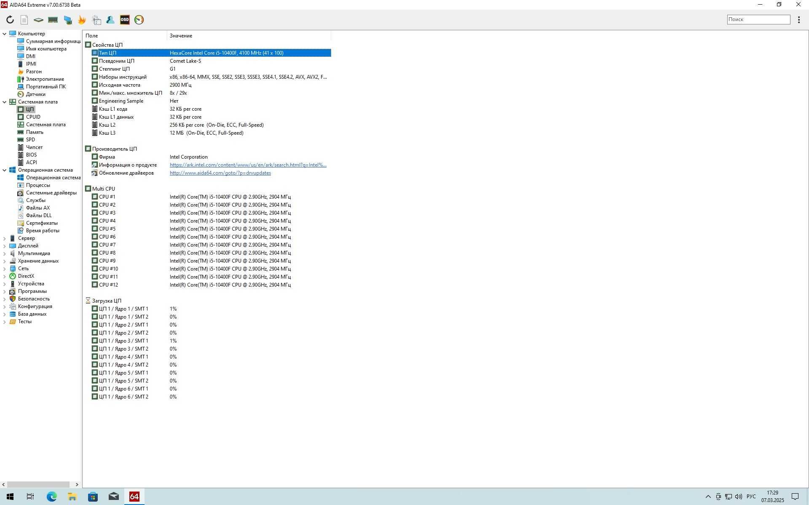The image size is (809, 505).
Task: Show hidden system tray icons chevron
Action: point(708,497)
